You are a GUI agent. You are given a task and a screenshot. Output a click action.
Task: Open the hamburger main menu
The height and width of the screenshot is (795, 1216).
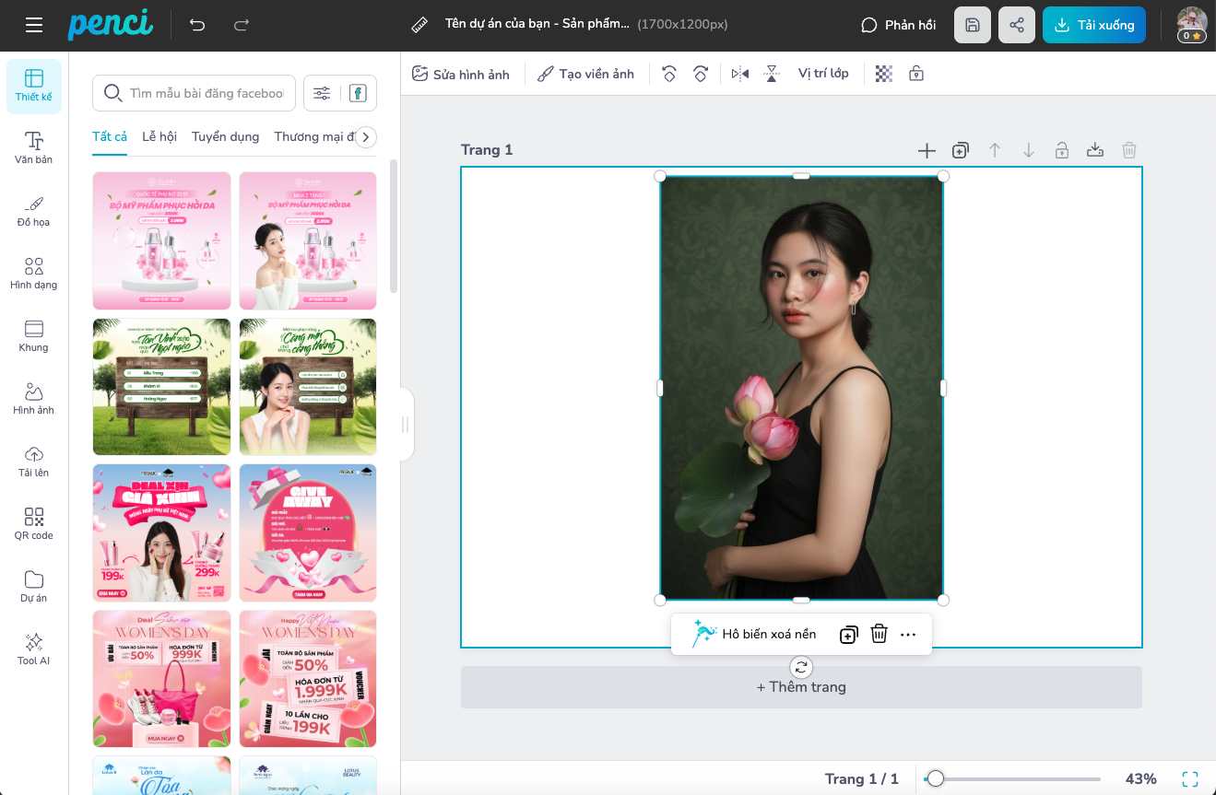pos(34,25)
